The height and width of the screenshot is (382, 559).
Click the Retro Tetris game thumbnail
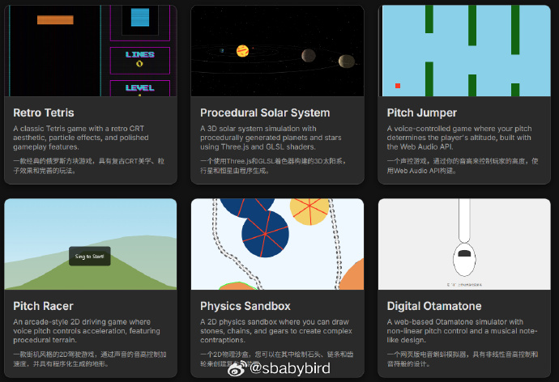click(90, 50)
